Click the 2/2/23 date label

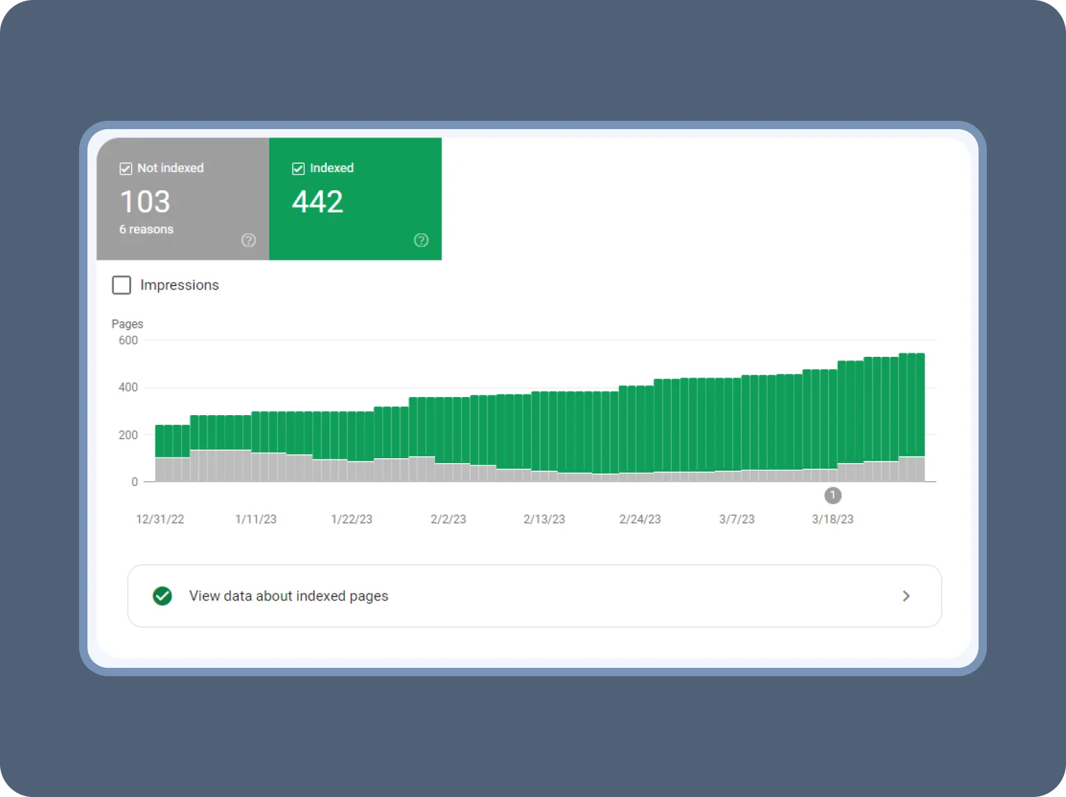448,519
